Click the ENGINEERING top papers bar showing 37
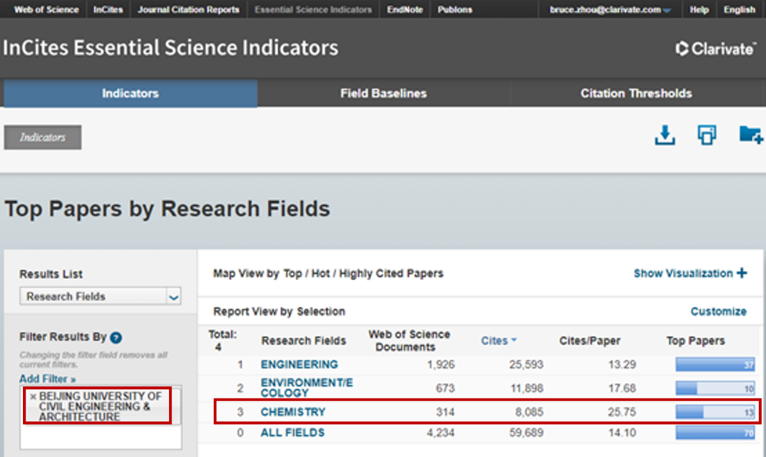Image resolution: width=766 pixels, height=457 pixels. 715,365
